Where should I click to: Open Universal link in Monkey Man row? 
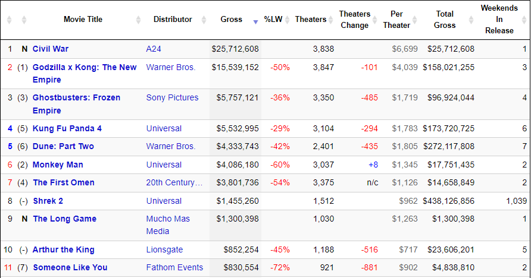point(164,165)
